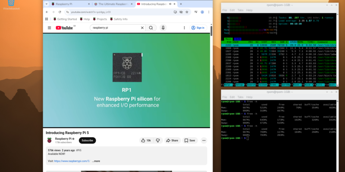Image resolution: width=345 pixels, height=172 pixels.
Task: Click the #Pi5 hashtag
Action: [79, 150]
